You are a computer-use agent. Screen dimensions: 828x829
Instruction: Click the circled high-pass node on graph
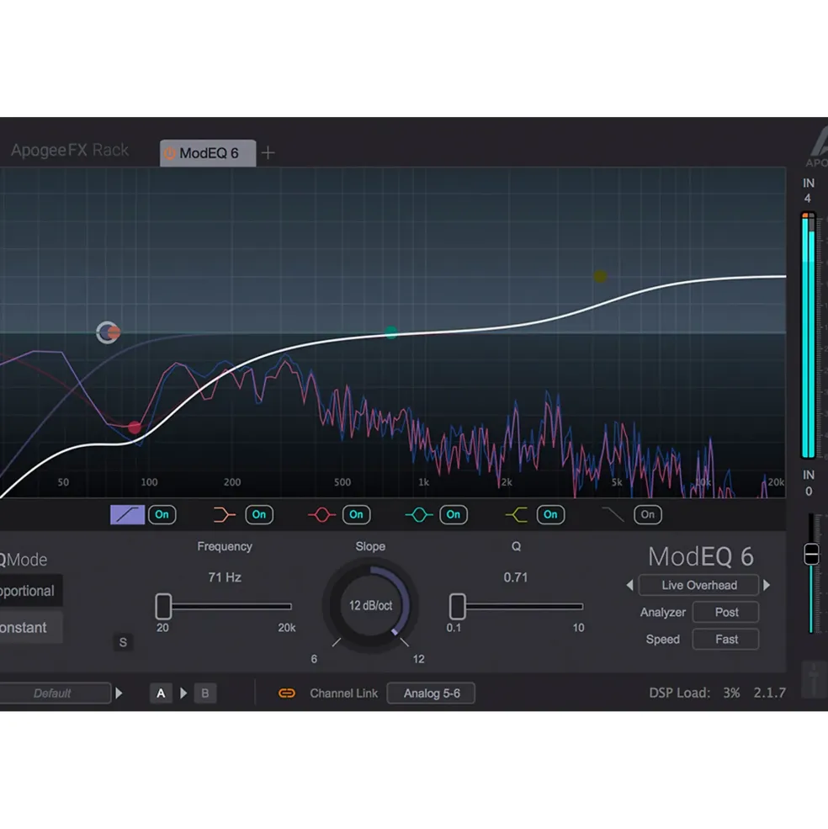pos(108,332)
